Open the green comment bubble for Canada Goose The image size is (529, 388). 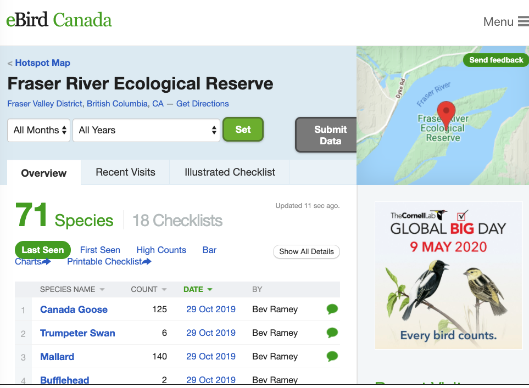(x=332, y=309)
